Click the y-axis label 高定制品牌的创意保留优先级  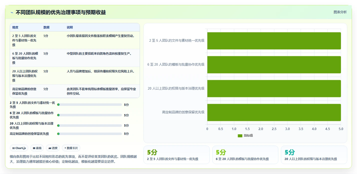pos(183,112)
